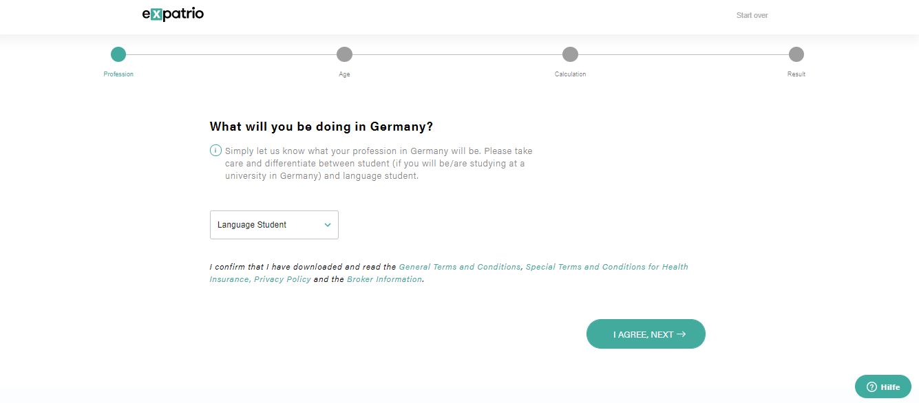The image size is (919, 403).
Task: Click the Profession step label
Action: click(x=118, y=74)
